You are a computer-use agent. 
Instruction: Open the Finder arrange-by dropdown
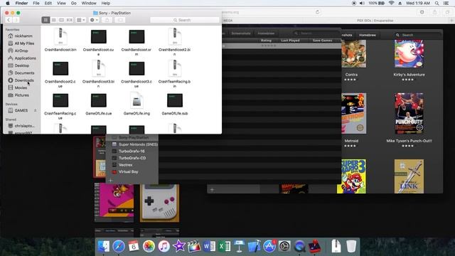coord(80,20)
